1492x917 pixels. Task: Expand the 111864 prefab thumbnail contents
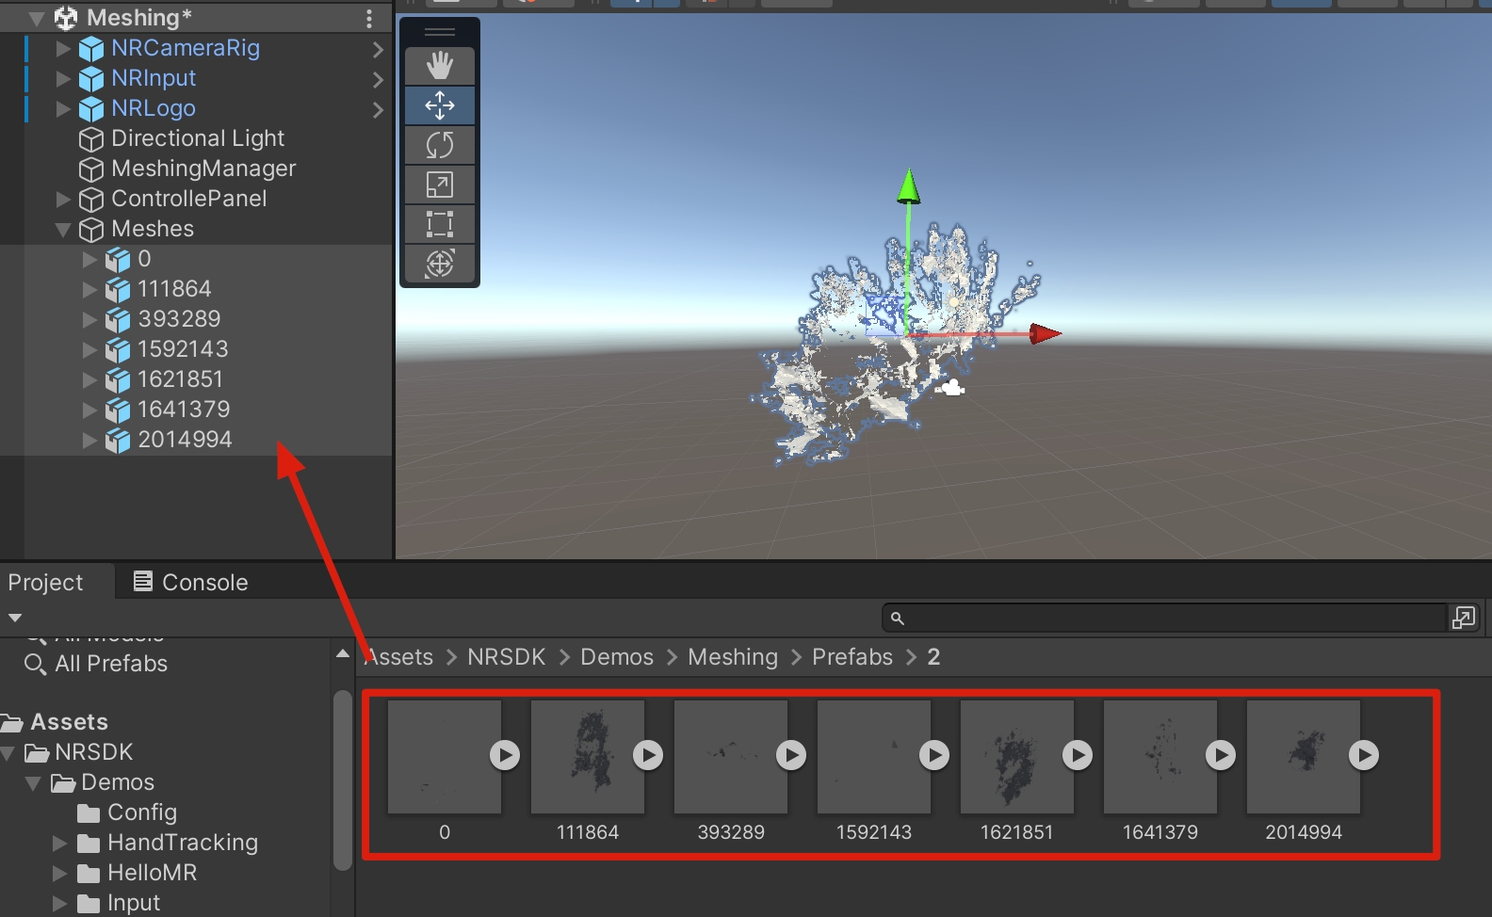pyautogui.click(x=647, y=755)
